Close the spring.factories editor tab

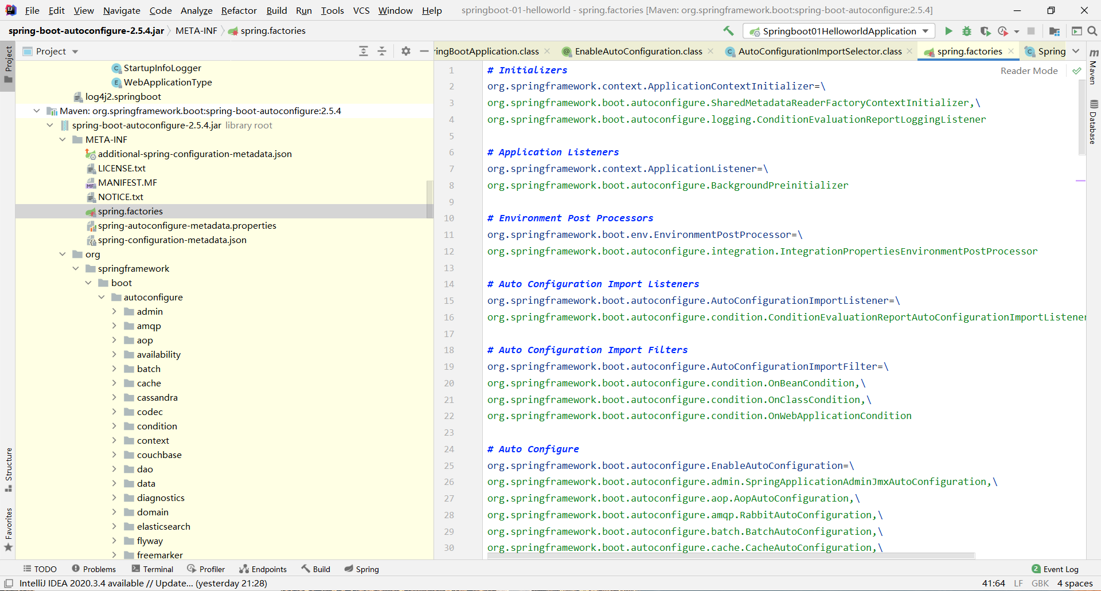pyautogui.click(x=1011, y=51)
